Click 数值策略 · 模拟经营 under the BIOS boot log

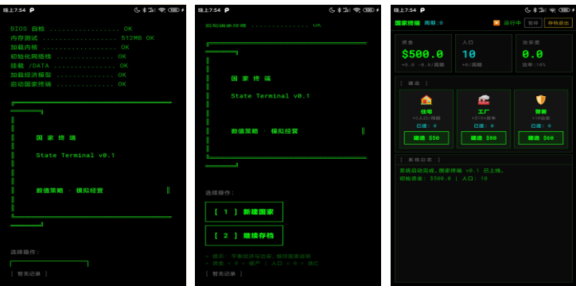coord(70,191)
